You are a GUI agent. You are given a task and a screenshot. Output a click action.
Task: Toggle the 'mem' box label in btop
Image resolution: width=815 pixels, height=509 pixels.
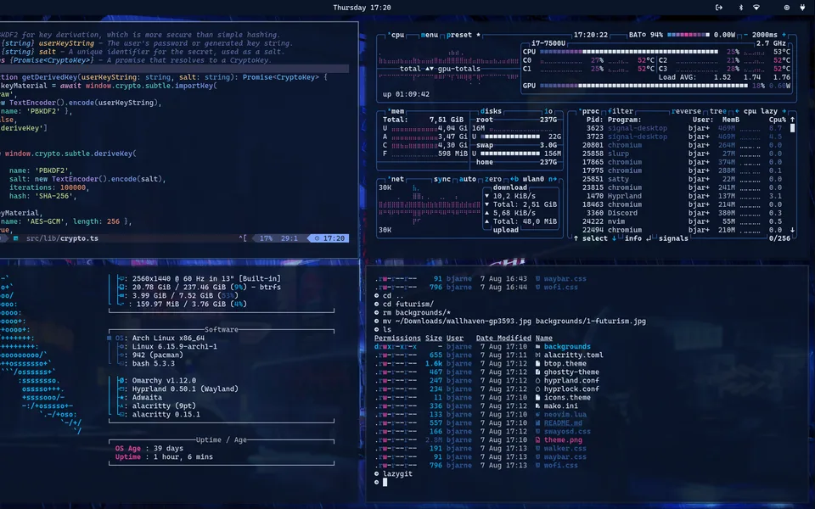[396, 111]
